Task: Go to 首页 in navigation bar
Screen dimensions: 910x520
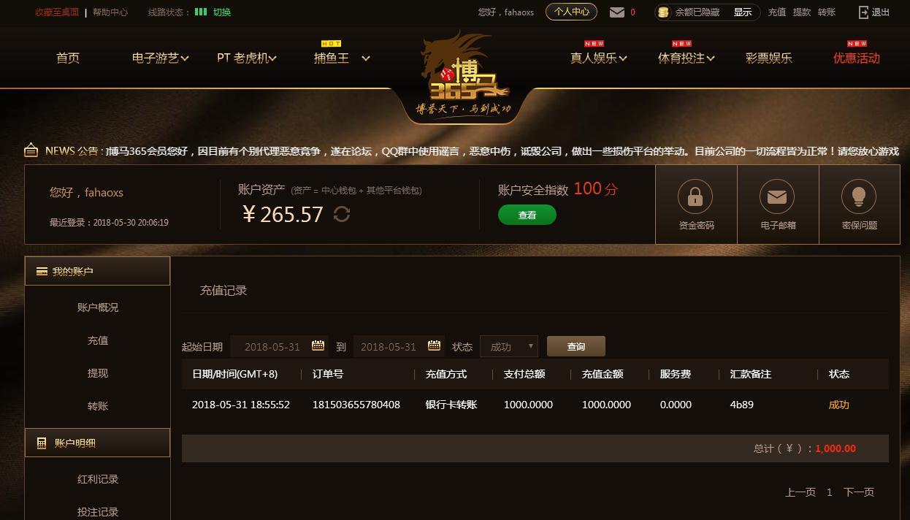Action: [x=68, y=58]
